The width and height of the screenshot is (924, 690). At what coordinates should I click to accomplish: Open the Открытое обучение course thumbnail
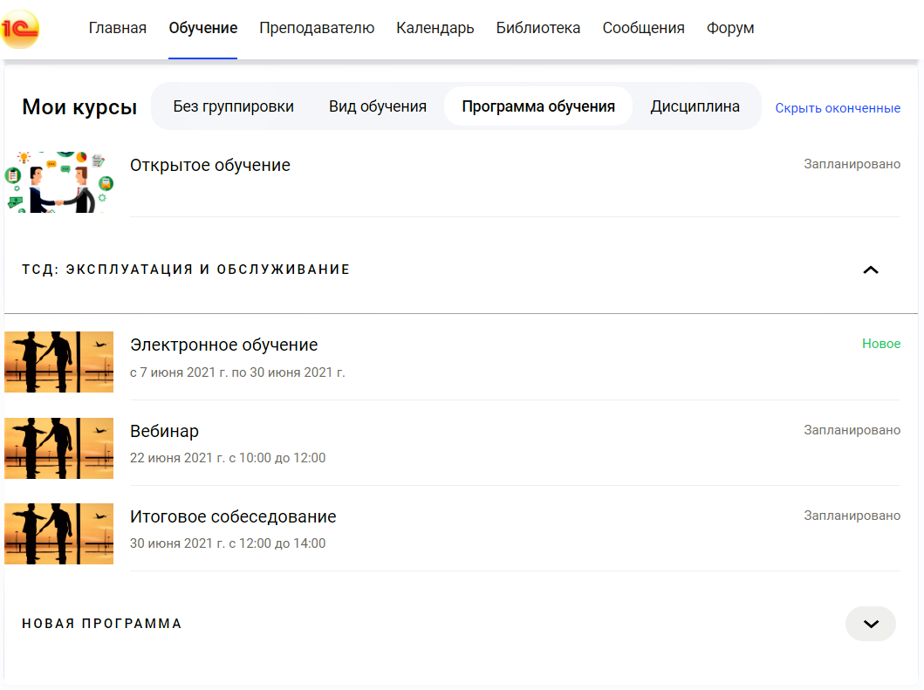click(59, 181)
